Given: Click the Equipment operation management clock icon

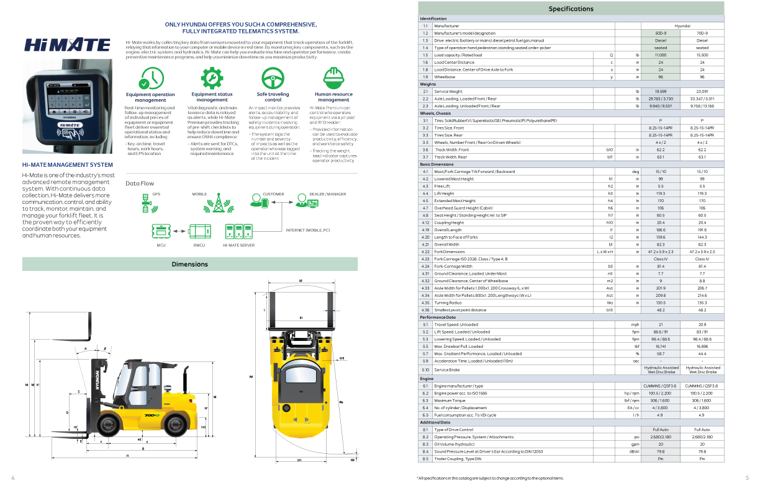Looking at the screenshot, I should pos(150,79).
